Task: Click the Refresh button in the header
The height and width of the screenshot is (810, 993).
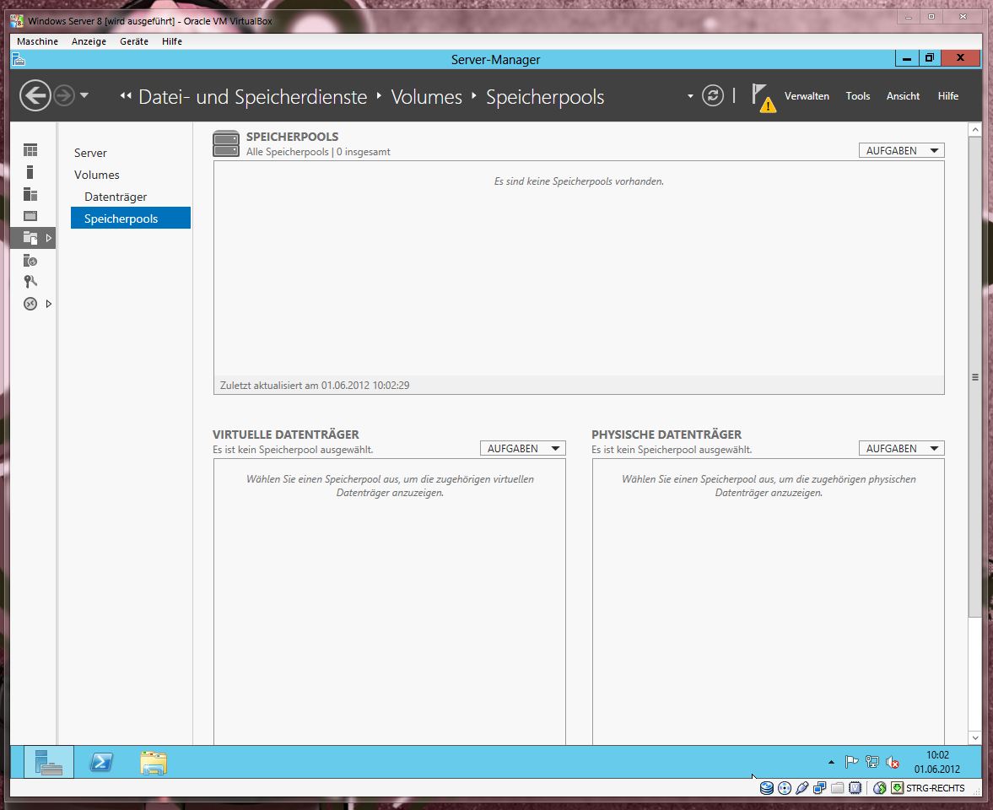Action: click(713, 96)
